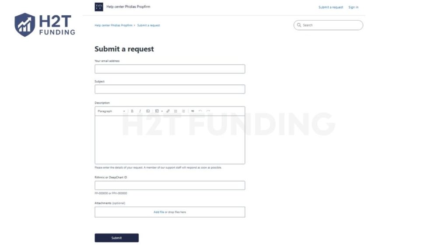Undo the last edit in the description
Image resolution: width=448 pixels, height=250 pixels.
pyautogui.click(x=200, y=111)
